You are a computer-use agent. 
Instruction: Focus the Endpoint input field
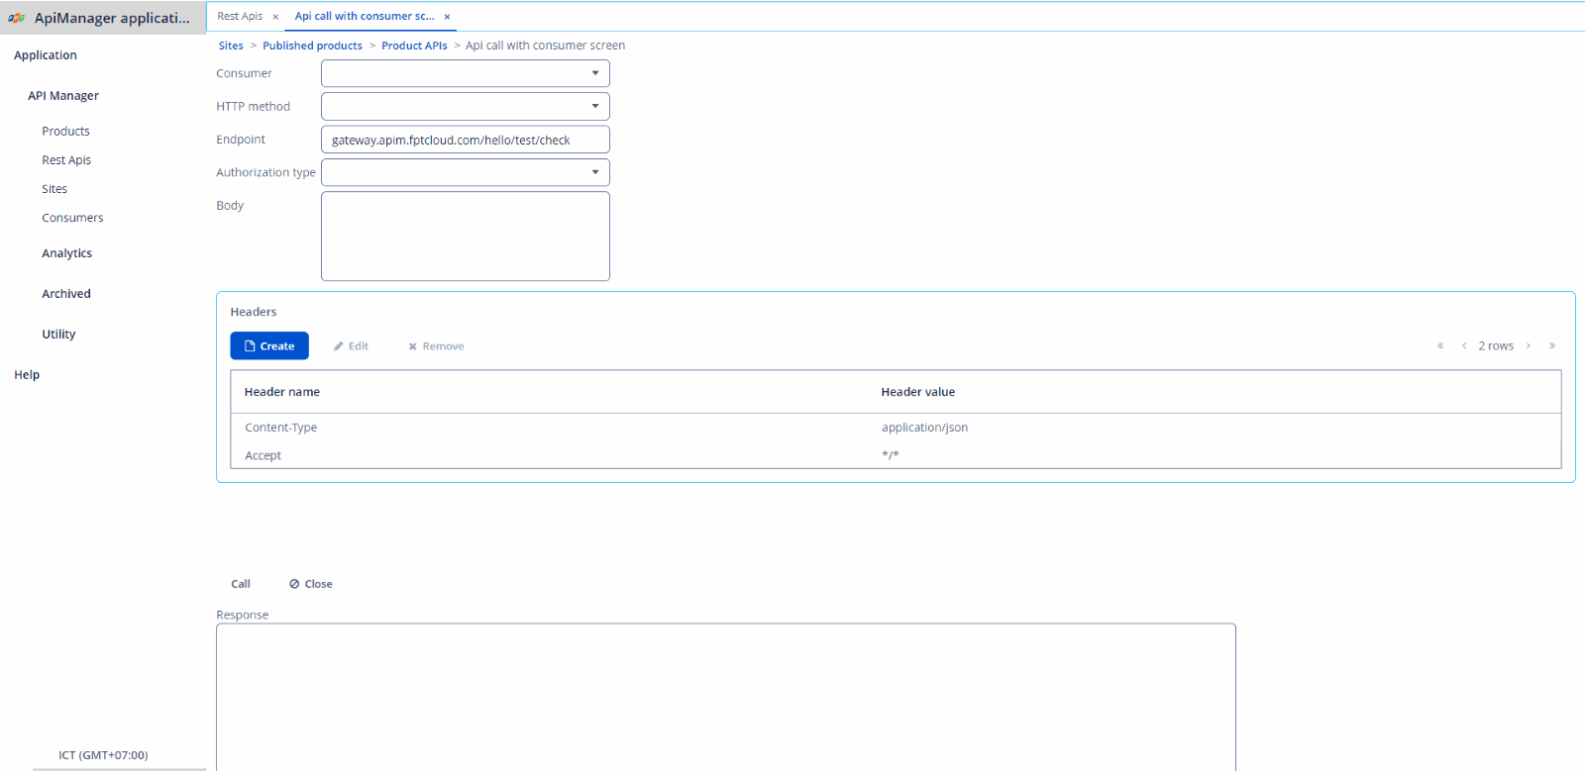point(465,140)
